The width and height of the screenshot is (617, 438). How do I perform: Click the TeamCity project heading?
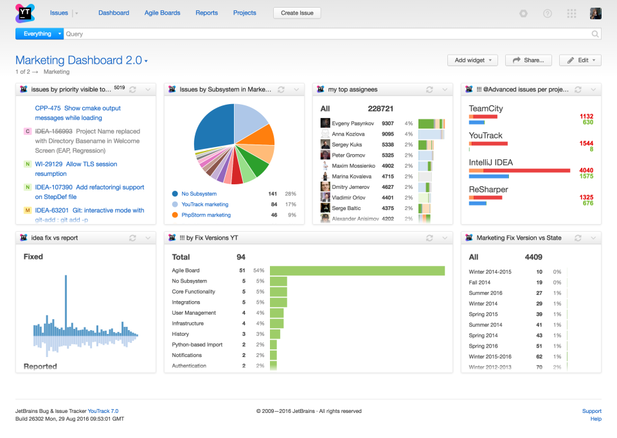click(486, 109)
